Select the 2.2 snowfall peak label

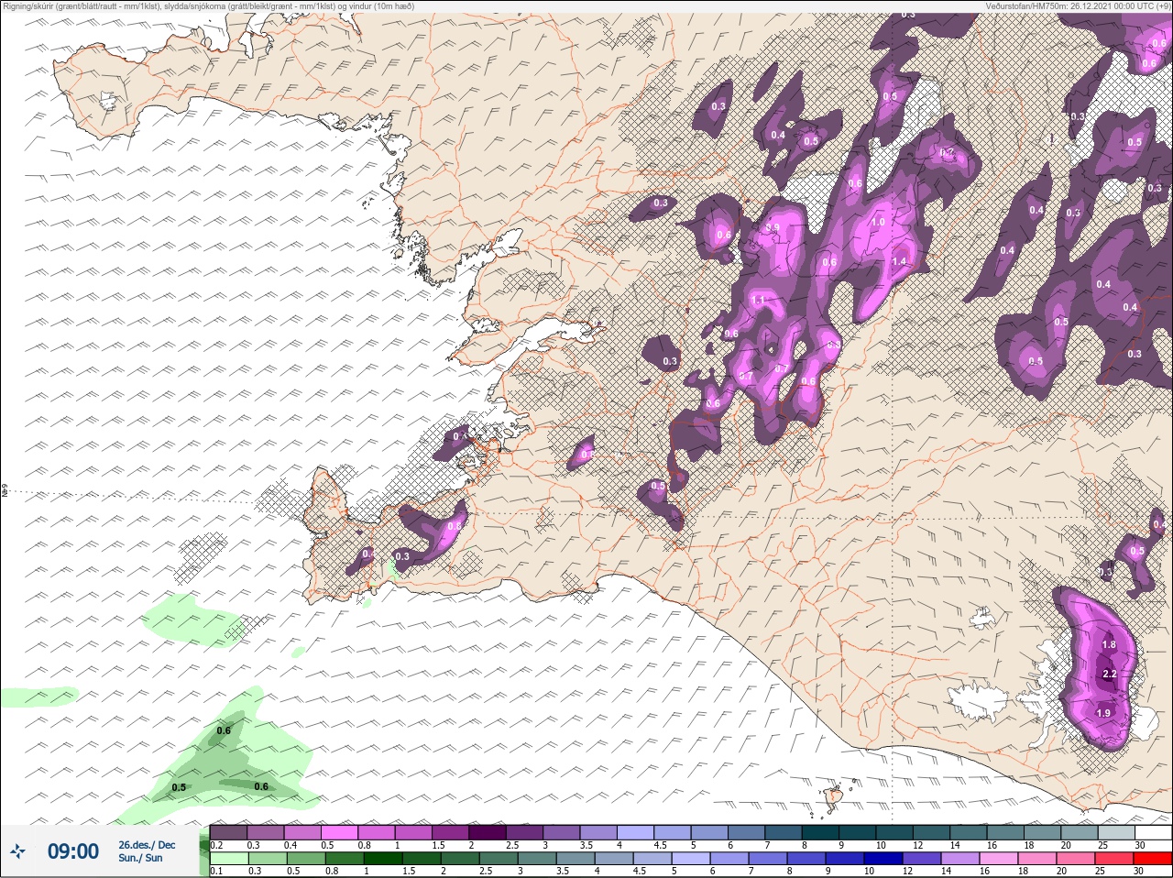(x=1109, y=674)
